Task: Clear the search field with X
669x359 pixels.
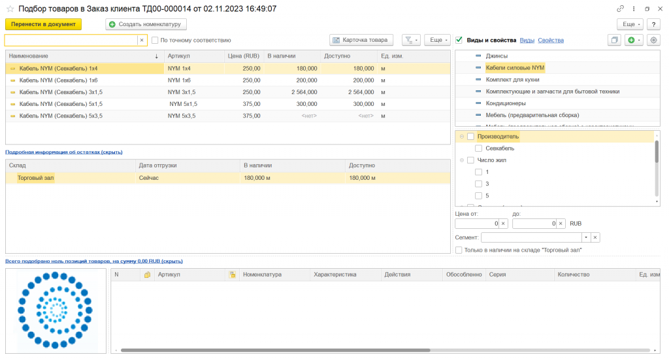Action: (142, 40)
